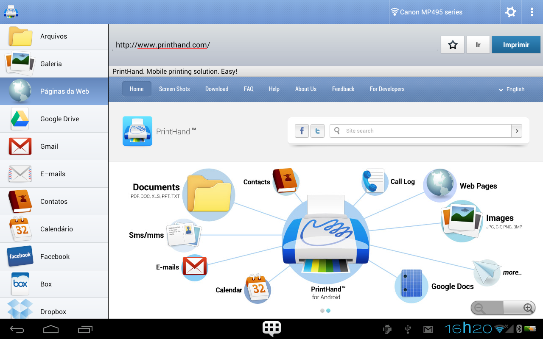Select the first carousel dot
This screenshot has height=339, width=543.
[322, 311]
